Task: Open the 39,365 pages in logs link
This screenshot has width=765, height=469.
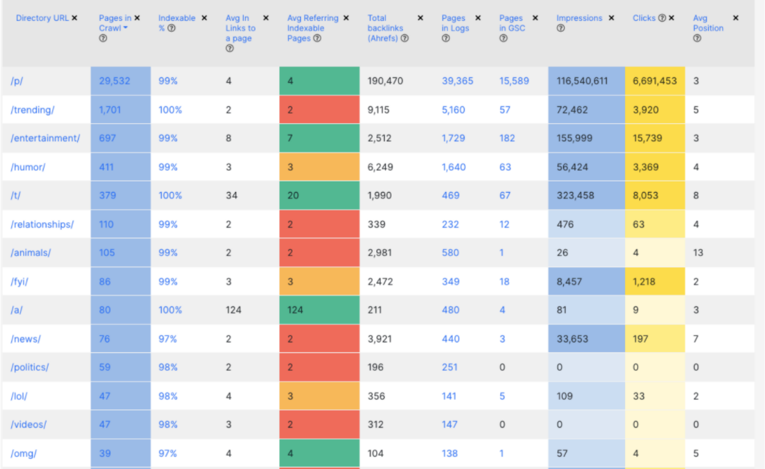Action: tap(457, 81)
